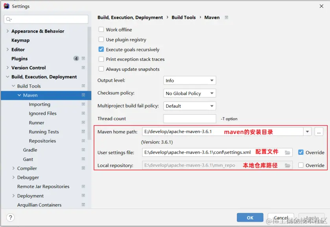
Task: Click project-level icon beside Gant
Action: 83,159
